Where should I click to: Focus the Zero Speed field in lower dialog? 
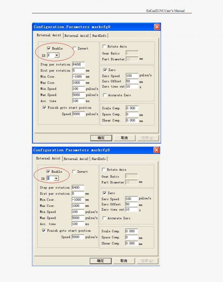tap(131, 199)
